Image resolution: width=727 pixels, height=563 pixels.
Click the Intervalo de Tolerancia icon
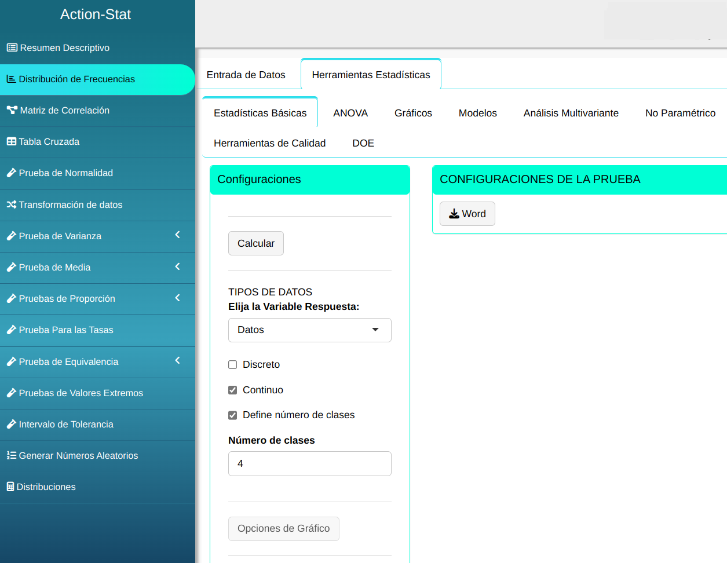(x=12, y=424)
